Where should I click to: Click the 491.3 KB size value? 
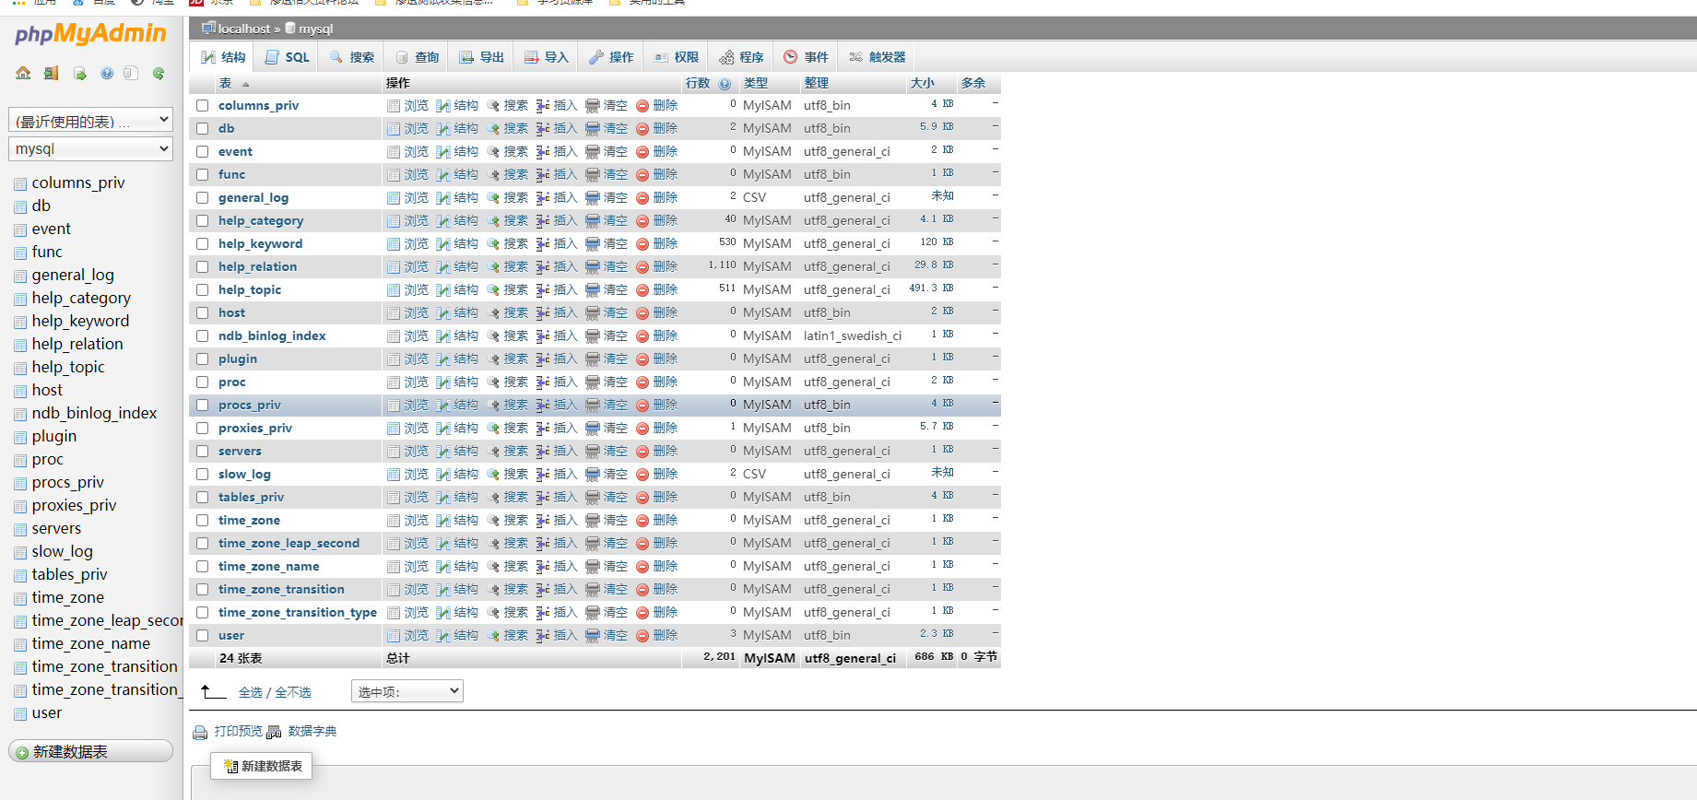[x=932, y=288]
